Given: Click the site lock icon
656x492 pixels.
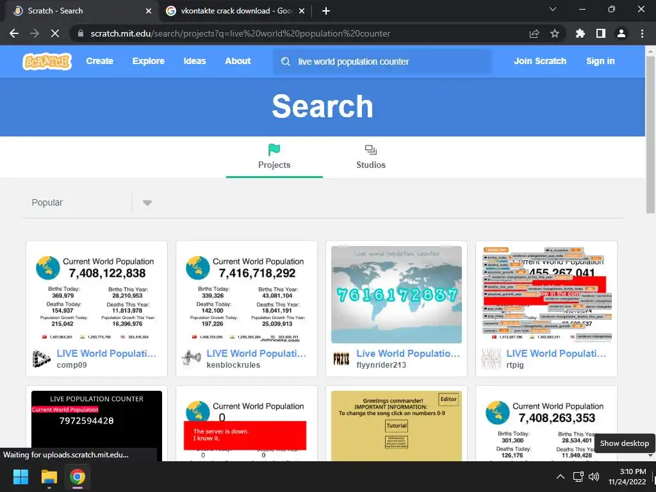Looking at the screenshot, I should point(80,33).
